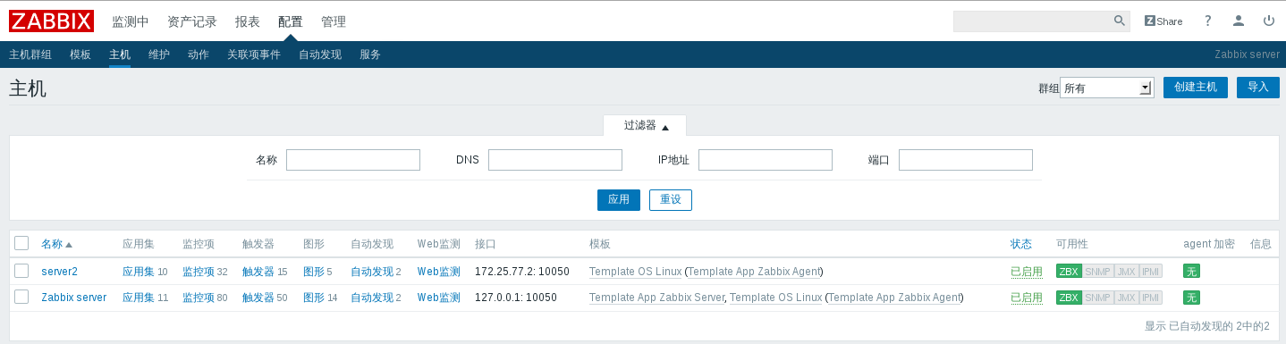Click interface text 172.25.77.2: 10050
Viewport: 1286px width, 344px height.
pyautogui.click(x=522, y=272)
